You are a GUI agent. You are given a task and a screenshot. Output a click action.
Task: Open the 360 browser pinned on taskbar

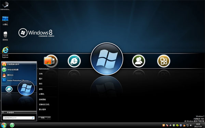point(12,125)
